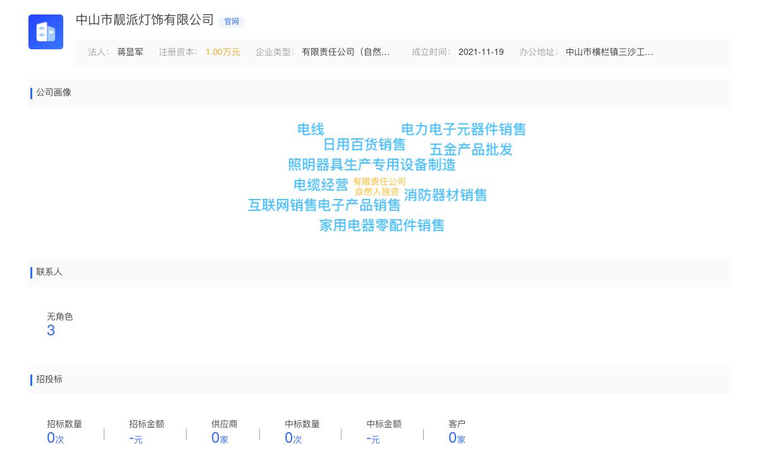Click the 无角色 label
The width and height of the screenshot is (759, 475).
coord(60,317)
